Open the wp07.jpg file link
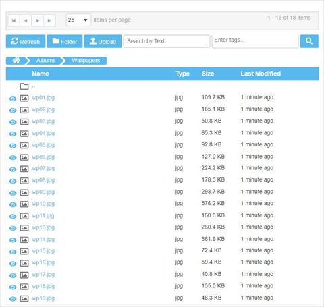 point(43,169)
